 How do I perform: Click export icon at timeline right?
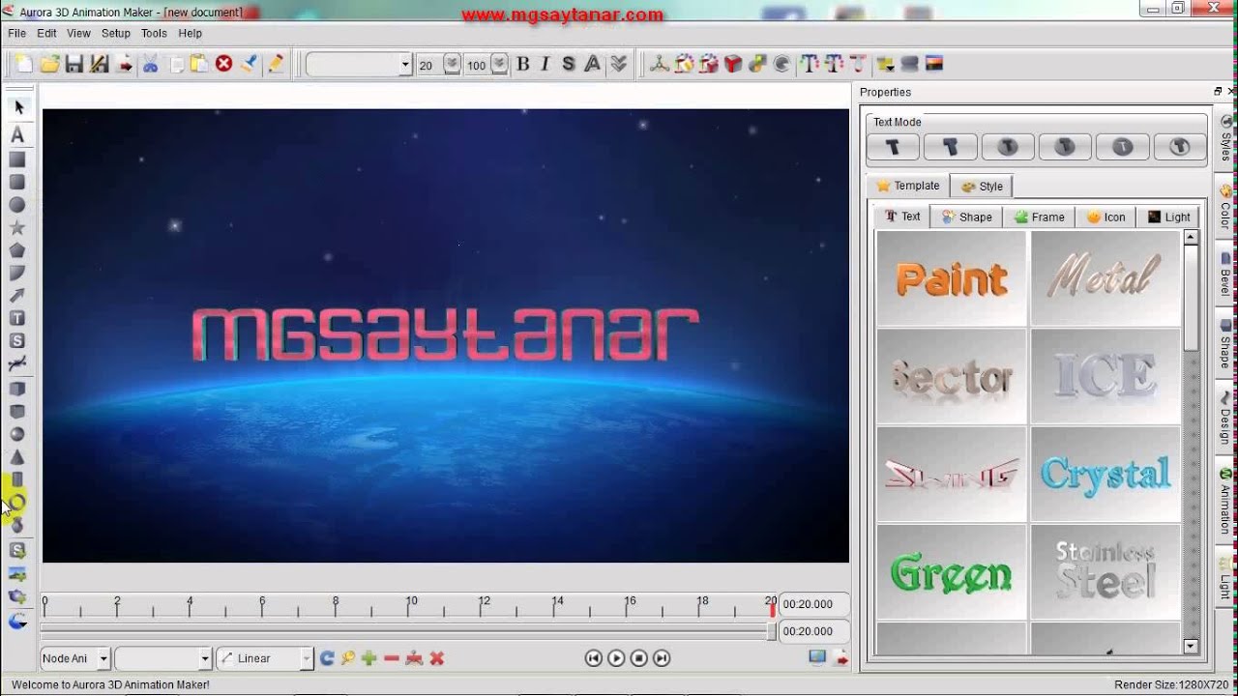pyautogui.click(x=840, y=658)
